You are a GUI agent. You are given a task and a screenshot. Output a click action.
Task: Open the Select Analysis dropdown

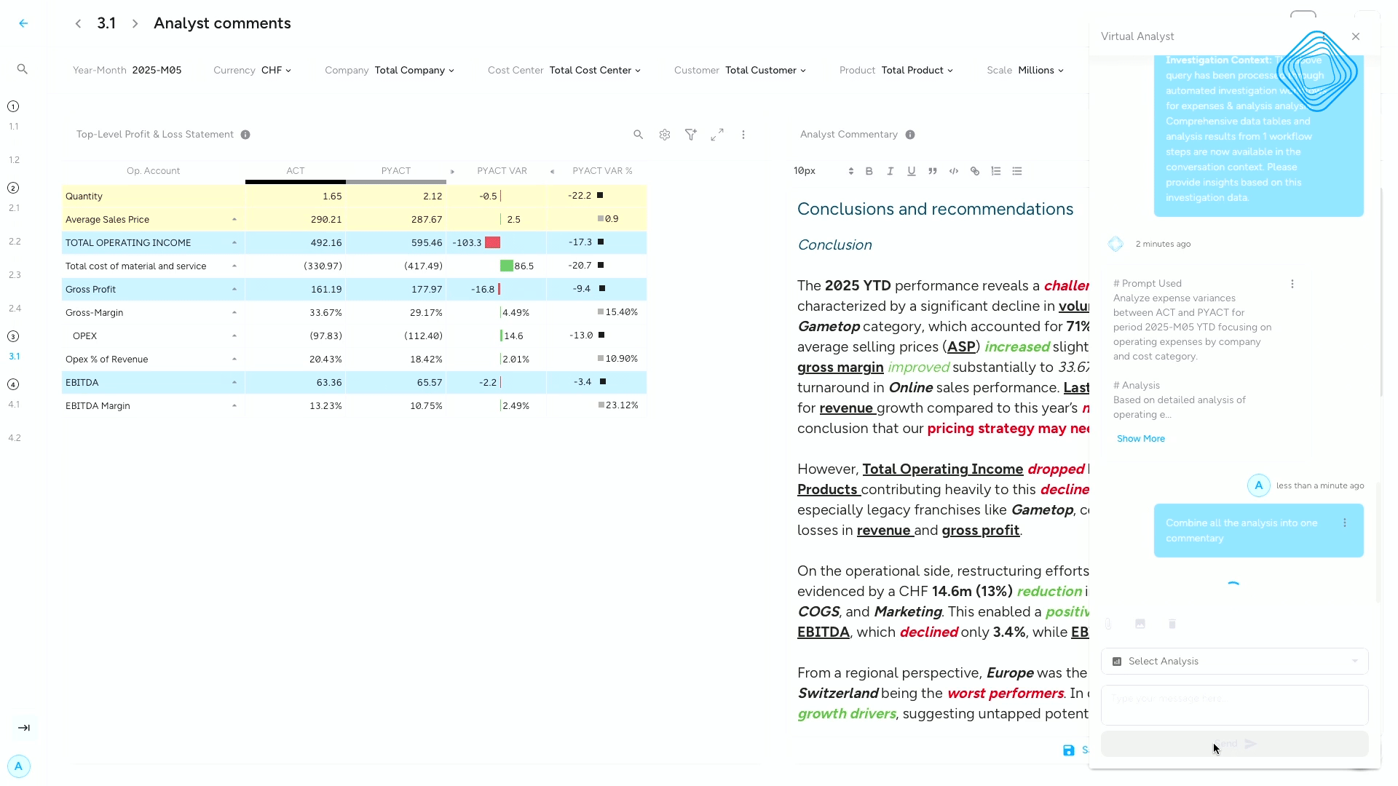[x=1234, y=662]
